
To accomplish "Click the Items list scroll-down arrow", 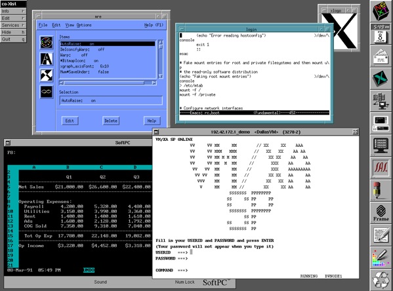I will pos(161,76).
